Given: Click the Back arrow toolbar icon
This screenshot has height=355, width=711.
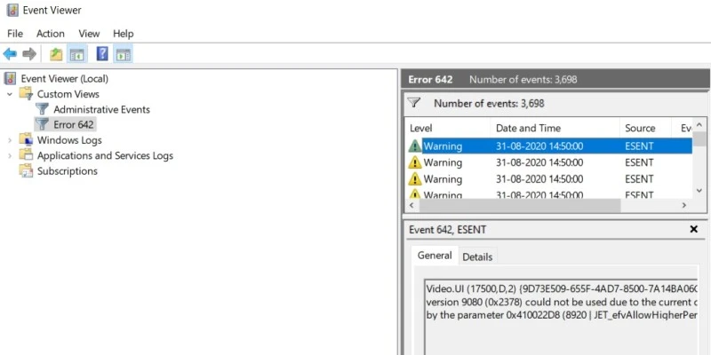Looking at the screenshot, I should (11, 54).
